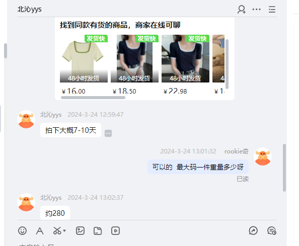Open the three-dot more options menu

click(x=257, y=10)
